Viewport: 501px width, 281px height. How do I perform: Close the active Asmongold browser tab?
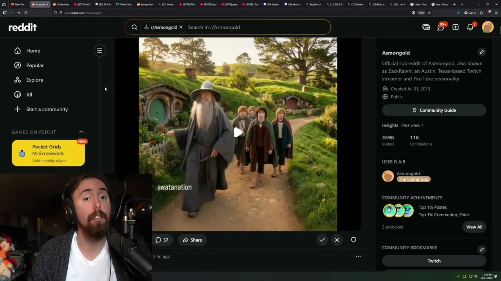point(47,4)
